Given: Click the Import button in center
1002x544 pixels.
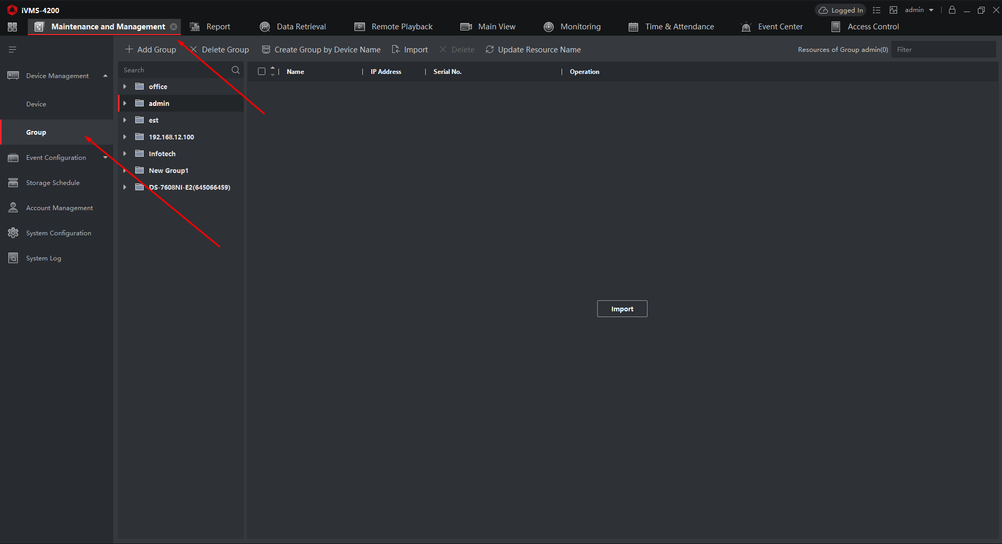Looking at the screenshot, I should (x=622, y=309).
